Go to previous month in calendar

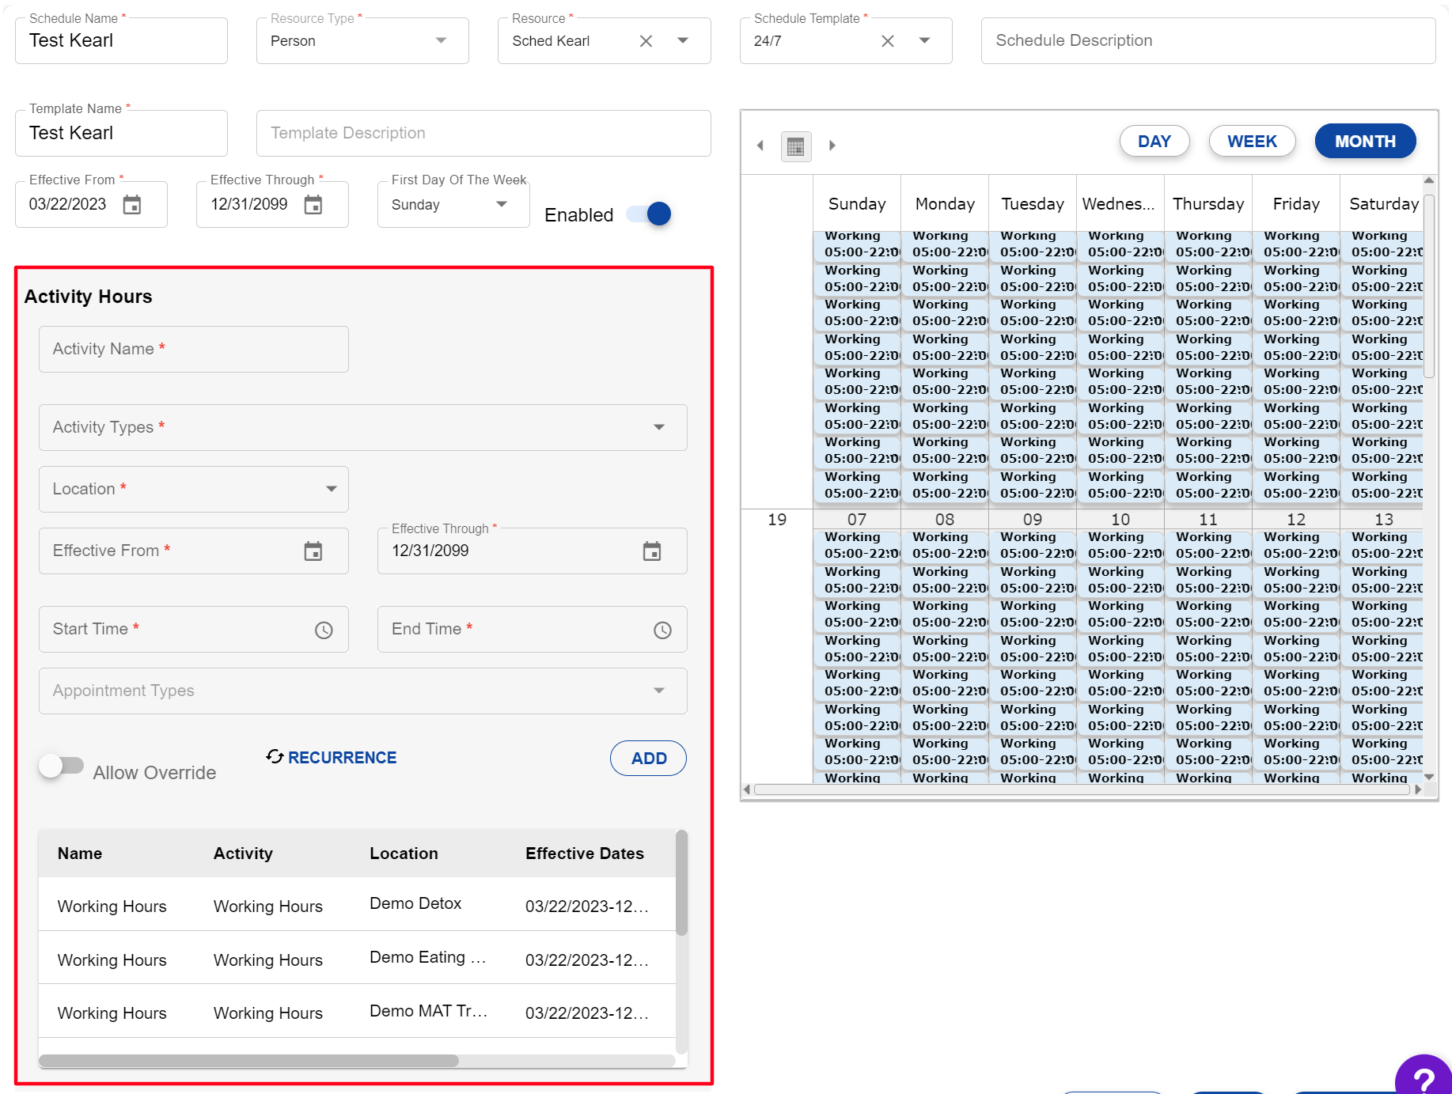pyautogui.click(x=760, y=146)
